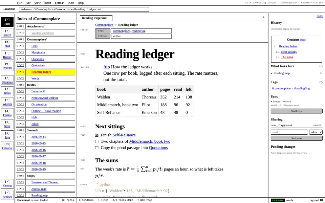
Task: Open the Widgets sidebar item
Action: 7,102
